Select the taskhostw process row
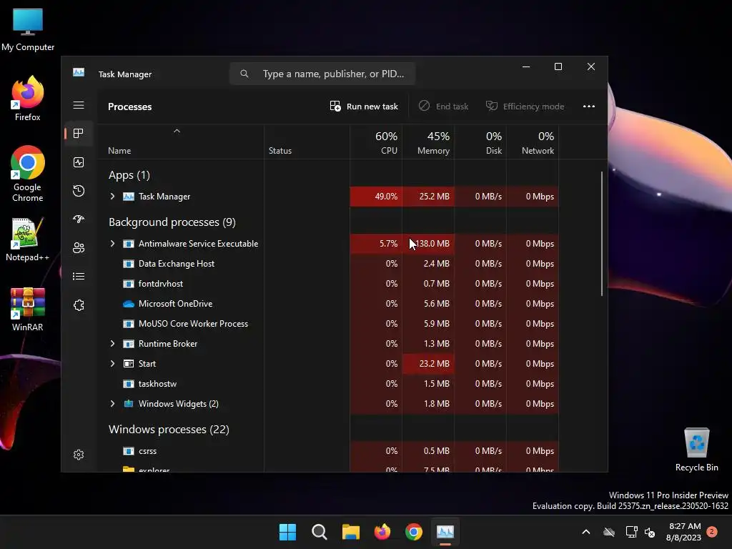This screenshot has width=732, height=549. point(327,384)
